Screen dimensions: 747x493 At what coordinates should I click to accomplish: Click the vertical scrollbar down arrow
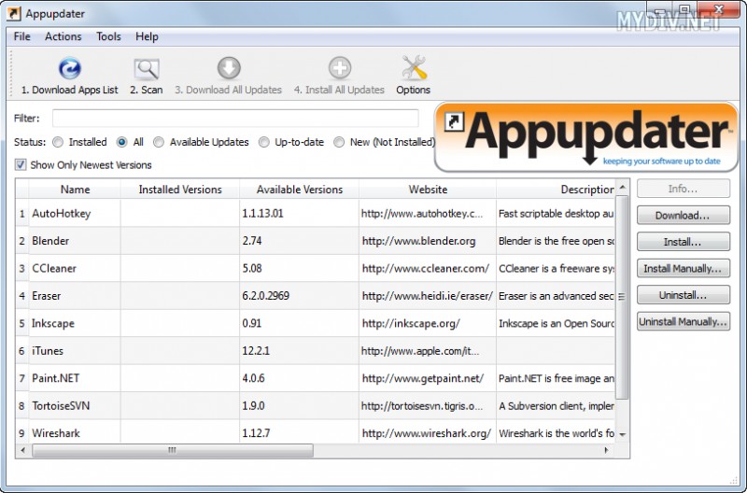[622, 434]
